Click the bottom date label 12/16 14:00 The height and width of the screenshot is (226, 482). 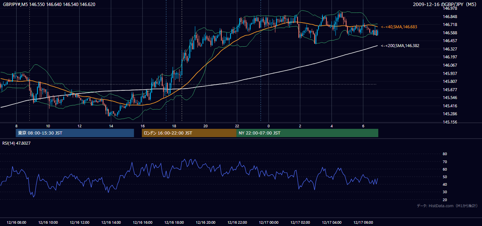[111, 223]
